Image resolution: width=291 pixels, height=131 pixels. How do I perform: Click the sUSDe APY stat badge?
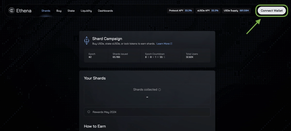pos(208,10)
